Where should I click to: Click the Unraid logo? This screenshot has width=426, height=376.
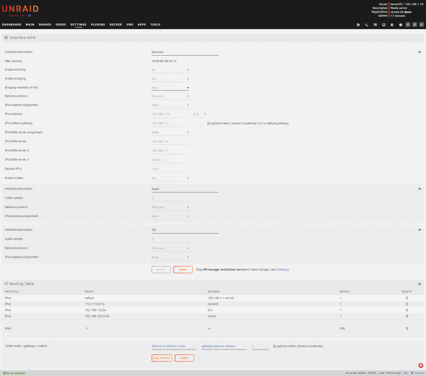tap(20, 9)
